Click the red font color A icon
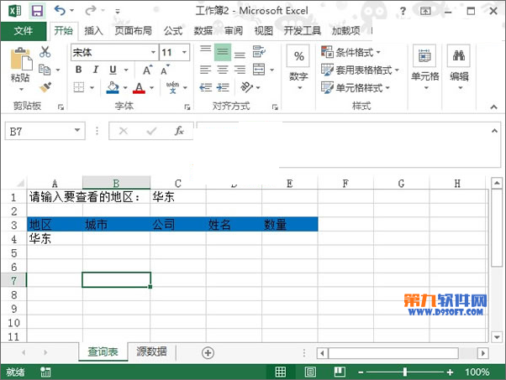This screenshot has height=380, width=506. coord(139,87)
